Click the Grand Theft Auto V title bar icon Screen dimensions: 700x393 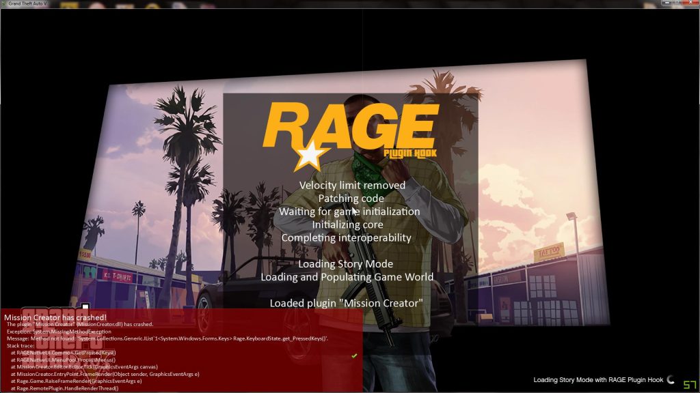[x=4, y=3]
